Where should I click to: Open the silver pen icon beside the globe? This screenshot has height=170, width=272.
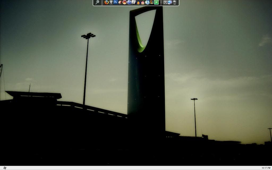pyautogui.click(x=134, y=2)
